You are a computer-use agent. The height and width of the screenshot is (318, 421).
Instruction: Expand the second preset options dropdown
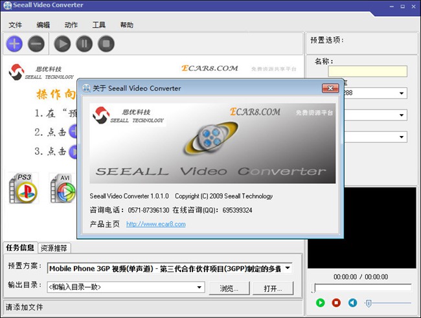coord(402,115)
